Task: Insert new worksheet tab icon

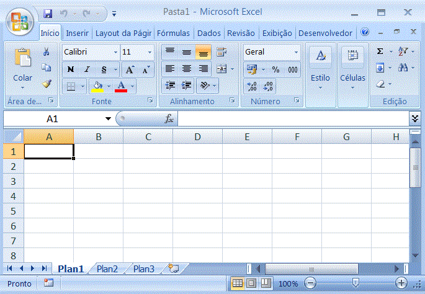Action: coord(174,268)
